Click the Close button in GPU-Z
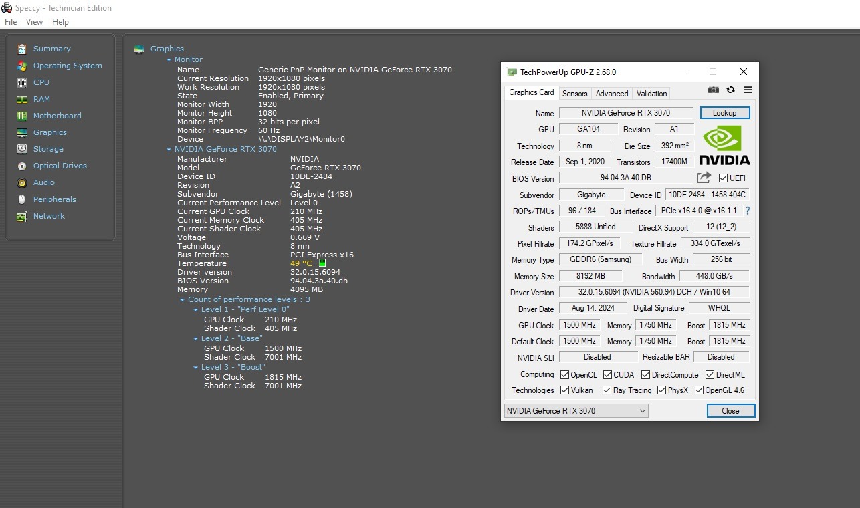Viewport: 860px width, 508px height. pyautogui.click(x=731, y=411)
